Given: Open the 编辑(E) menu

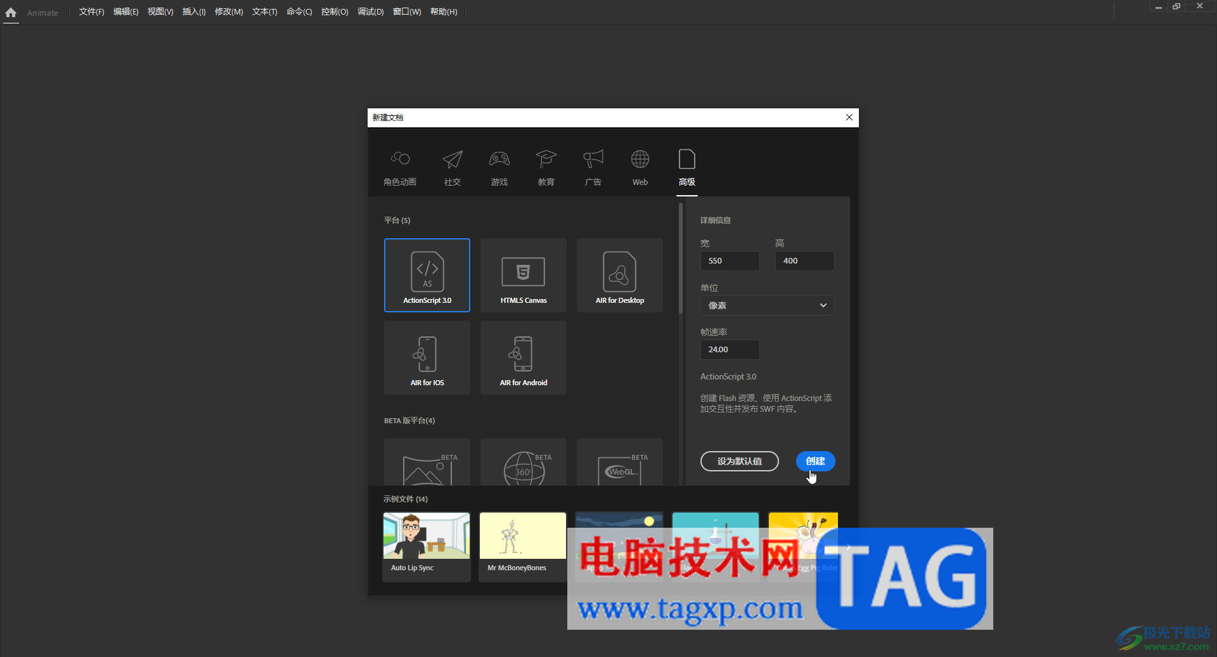Looking at the screenshot, I should click(126, 12).
